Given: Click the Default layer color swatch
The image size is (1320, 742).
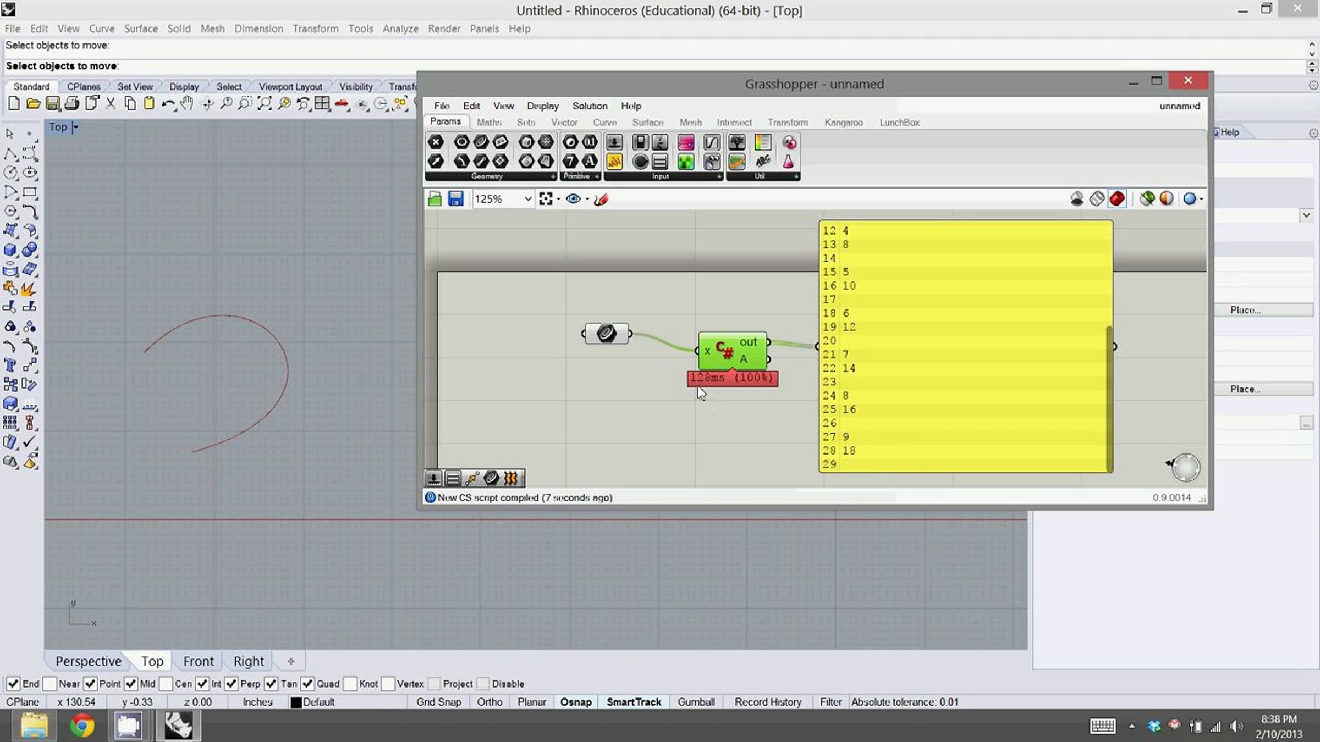Looking at the screenshot, I should [x=296, y=702].
